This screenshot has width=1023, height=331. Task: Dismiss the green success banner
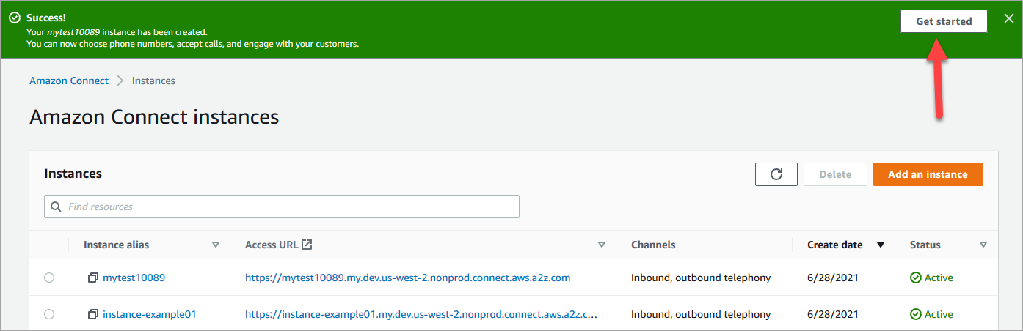click(1008, 19)
